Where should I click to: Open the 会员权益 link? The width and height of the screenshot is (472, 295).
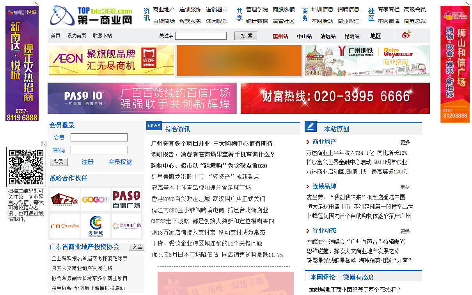point(120,162)
